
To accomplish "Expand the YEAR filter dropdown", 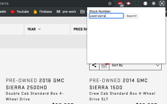I will click(x=47, y=29).
